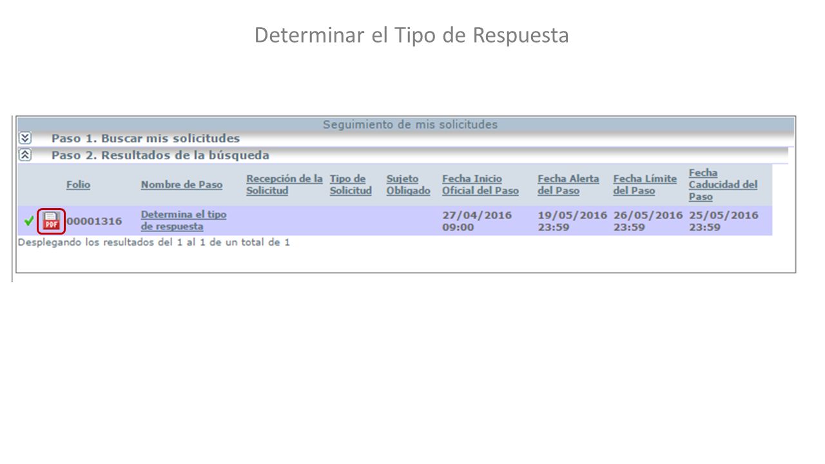Image resolution: width=825 pixels, height=464 pixels.
Task: Sort by Fecha Inicio Oficial del Paso
Action: click(x=480, y=185)
